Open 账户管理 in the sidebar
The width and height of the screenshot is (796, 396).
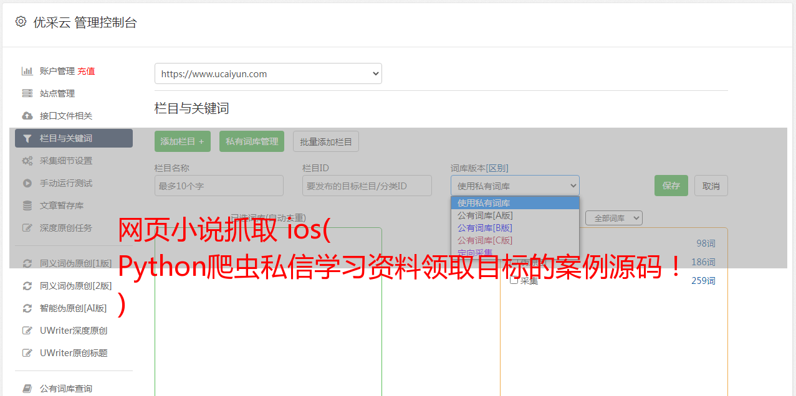point(57,71)
